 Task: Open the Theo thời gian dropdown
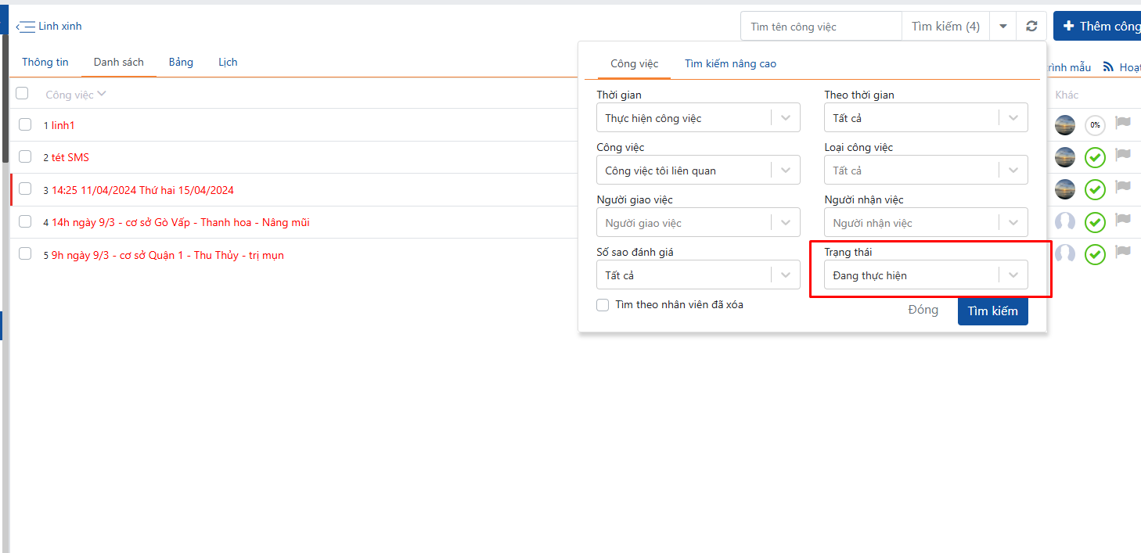tap(926, 118)
